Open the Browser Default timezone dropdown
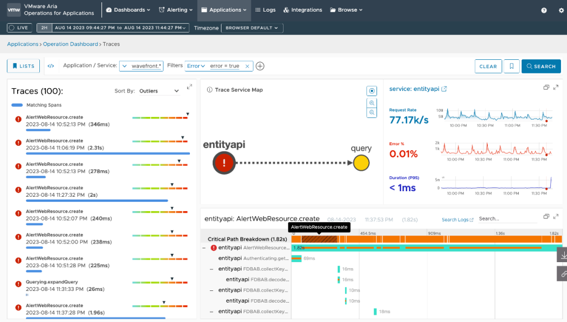 click(252, 28)
